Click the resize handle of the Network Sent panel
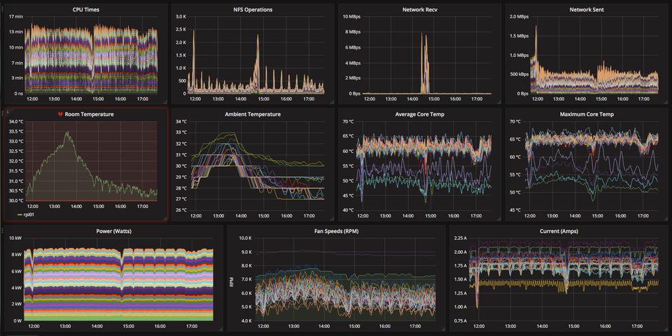This screenshot has height=336, width=672. 665,102
